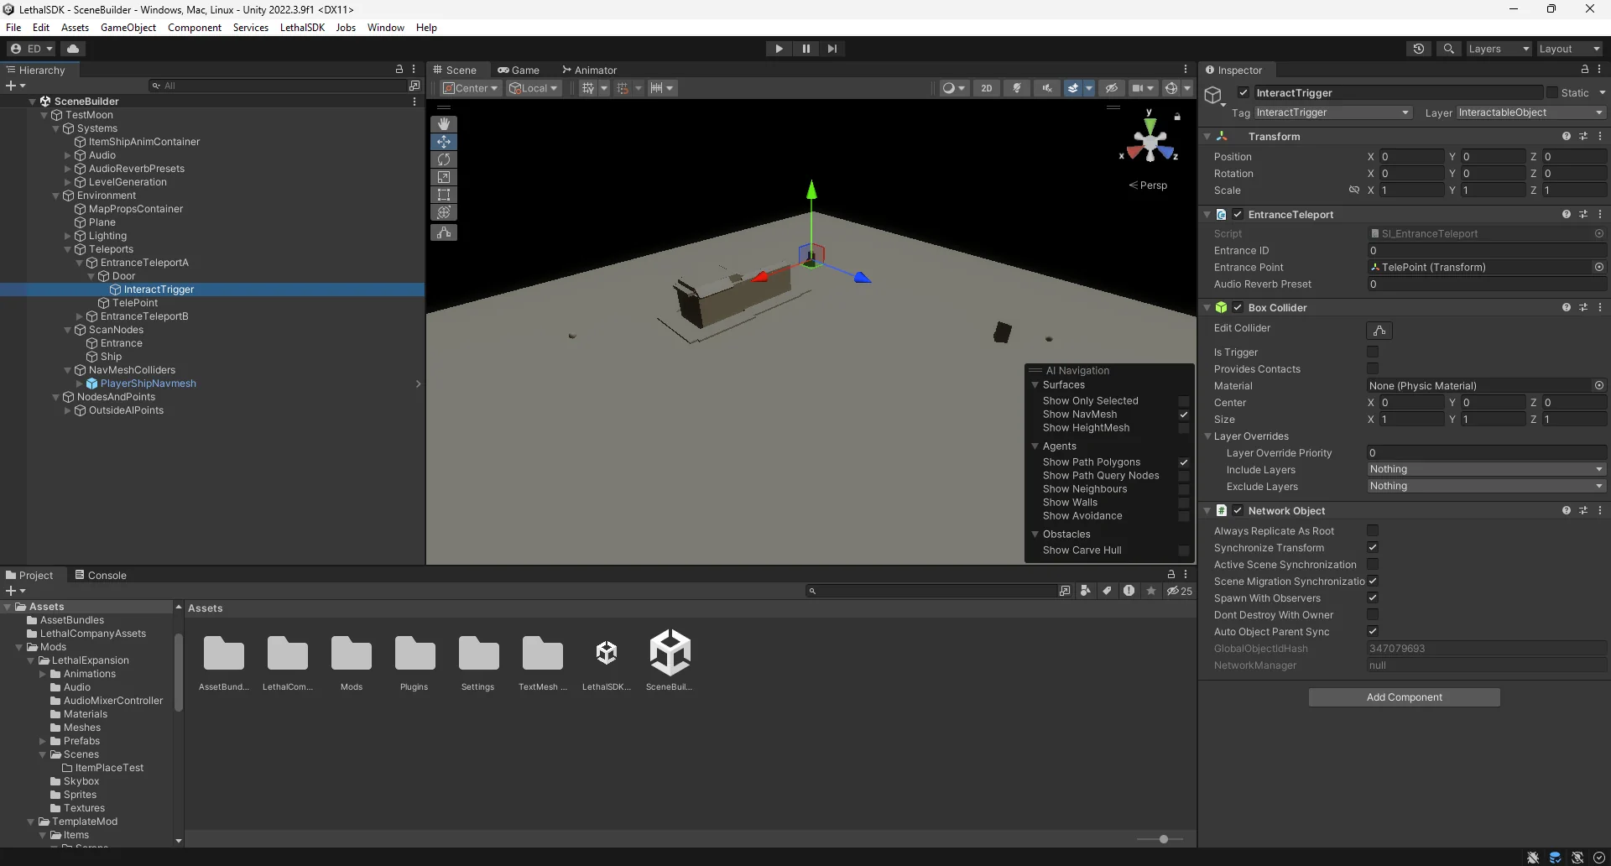Image resolution: width=1611 pixels, height=866 pixels.
Task: Open the Layers dropdown in top toolbar
Action: 1499,49
